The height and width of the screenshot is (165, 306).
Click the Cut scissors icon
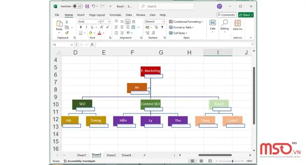[67, 22]
